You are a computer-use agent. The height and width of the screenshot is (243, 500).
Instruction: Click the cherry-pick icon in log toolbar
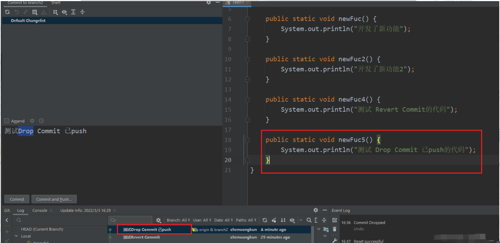point(274,220)
